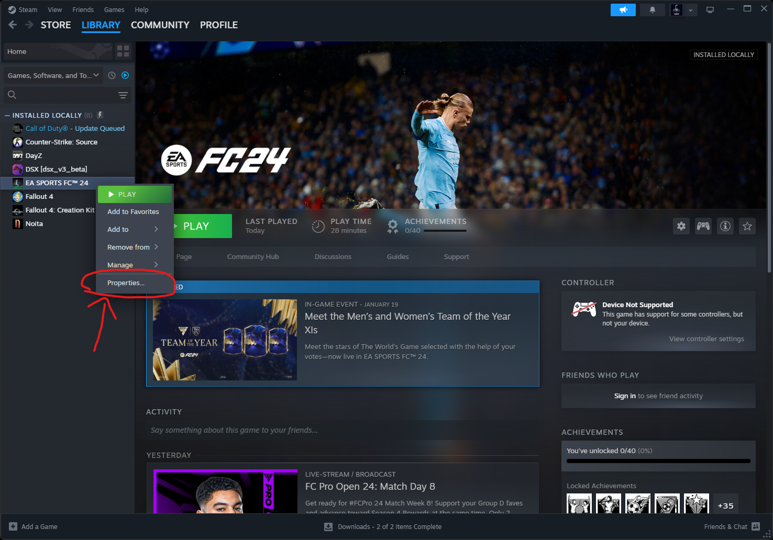Open the notifications bell

pos(653,10)
